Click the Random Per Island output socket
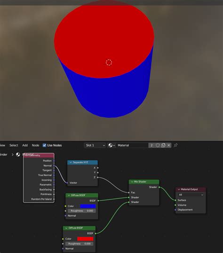 click(x=54, y=199)
